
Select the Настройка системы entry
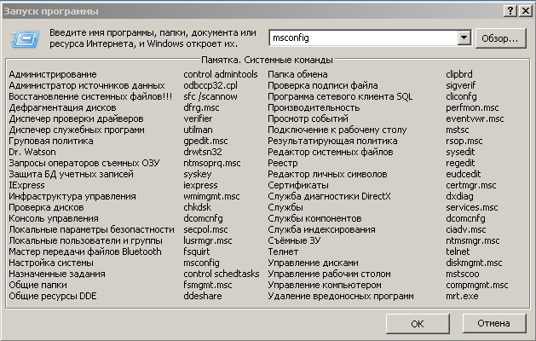point(50,263)
